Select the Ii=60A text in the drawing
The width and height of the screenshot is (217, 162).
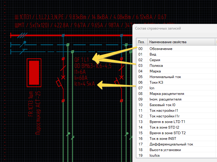click(81, 78)
